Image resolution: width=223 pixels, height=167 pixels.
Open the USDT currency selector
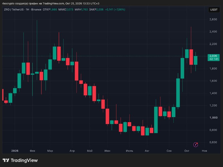(214, 10)
